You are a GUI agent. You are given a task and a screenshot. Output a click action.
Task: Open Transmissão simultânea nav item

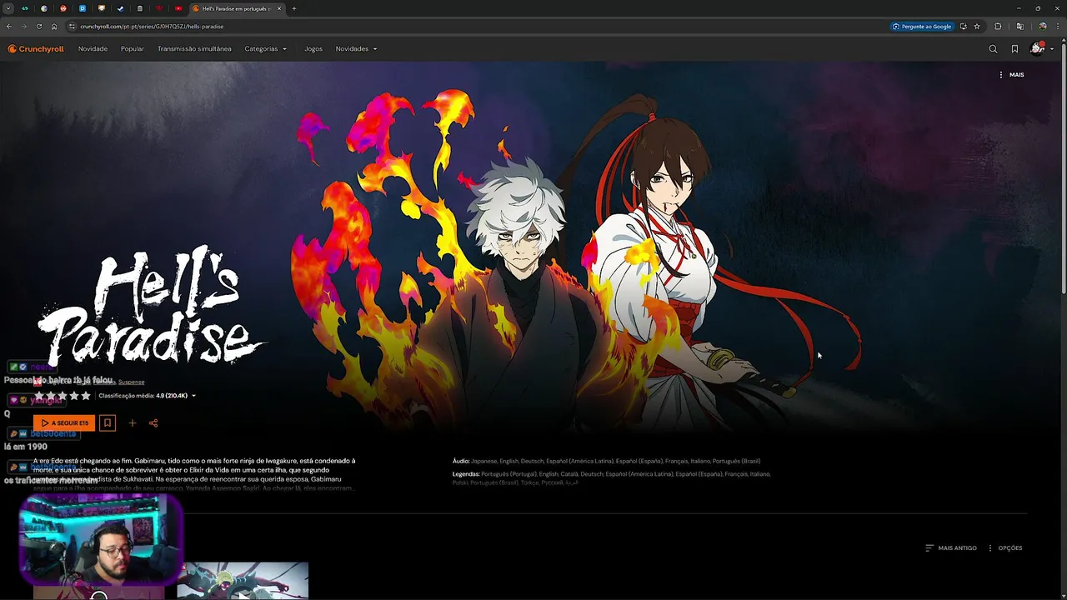tap(194, 49)
